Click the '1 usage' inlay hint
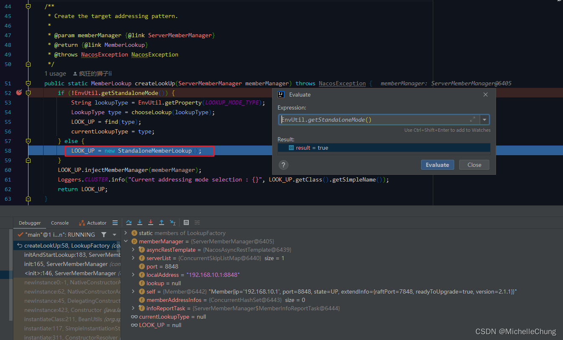The height and width of the screenshot is (340, 563). tap(55, 74)
